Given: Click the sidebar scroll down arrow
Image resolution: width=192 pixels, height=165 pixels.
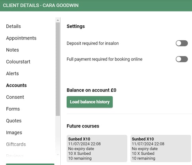Looking at the screenshot, I should (x=58, y=154).
